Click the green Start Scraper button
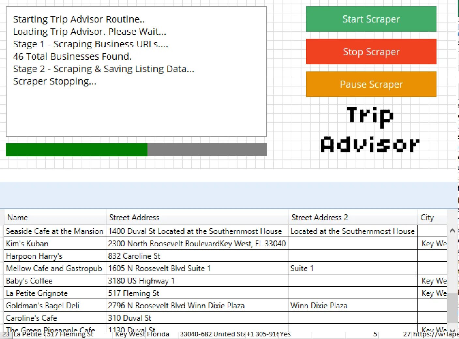459x339 pixels. 371,19
